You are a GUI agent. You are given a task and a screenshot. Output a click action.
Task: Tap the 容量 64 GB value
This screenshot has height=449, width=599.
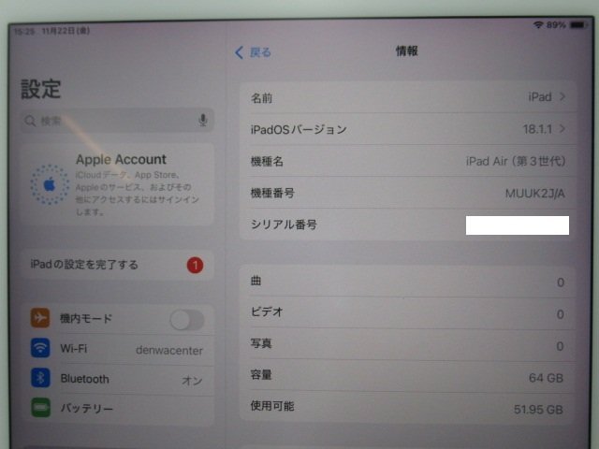pos(546,378)
